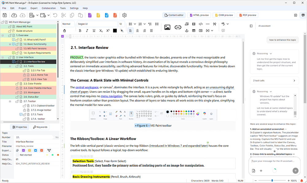
Task: Export to Word with blue toolbar icon
Action: point(107,15)
